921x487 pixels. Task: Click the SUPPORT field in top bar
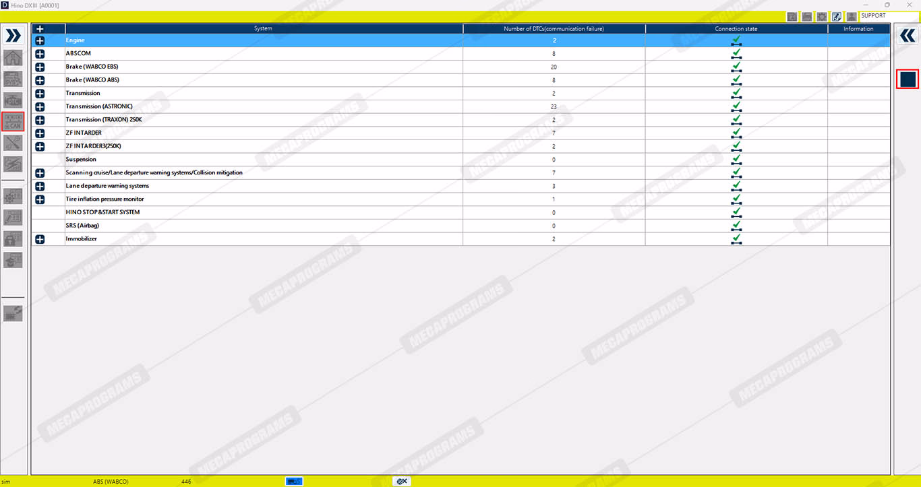[889, 16]
